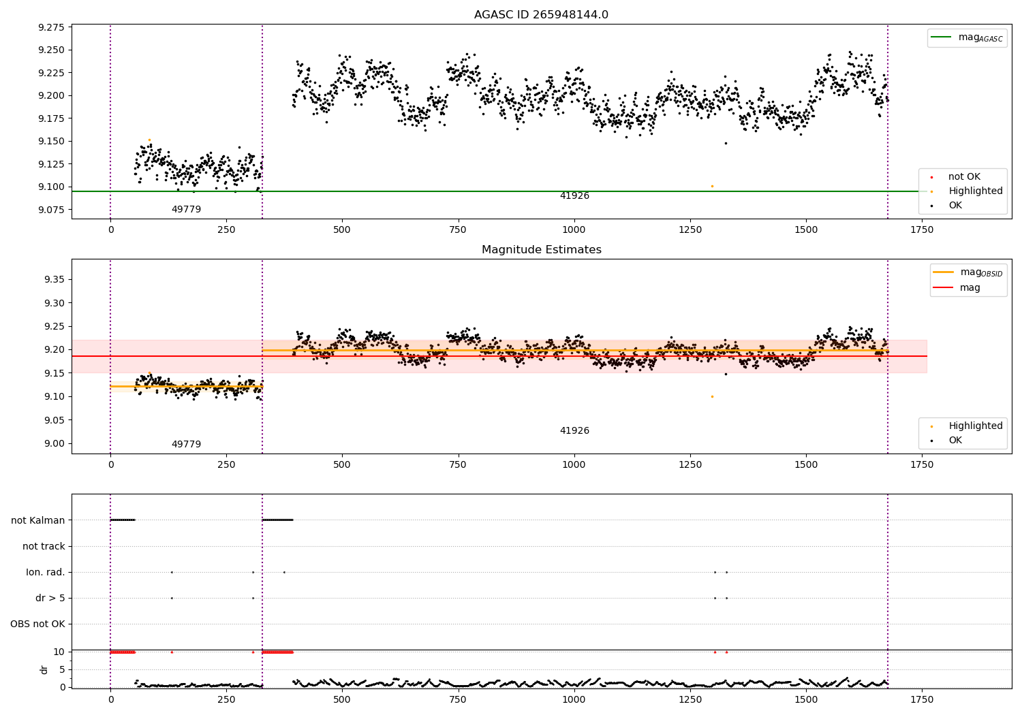This screenshot has width=1022, height=715.
Task: Click the 'Magnitude Estimates' plot title
Action: coord(541,250)
